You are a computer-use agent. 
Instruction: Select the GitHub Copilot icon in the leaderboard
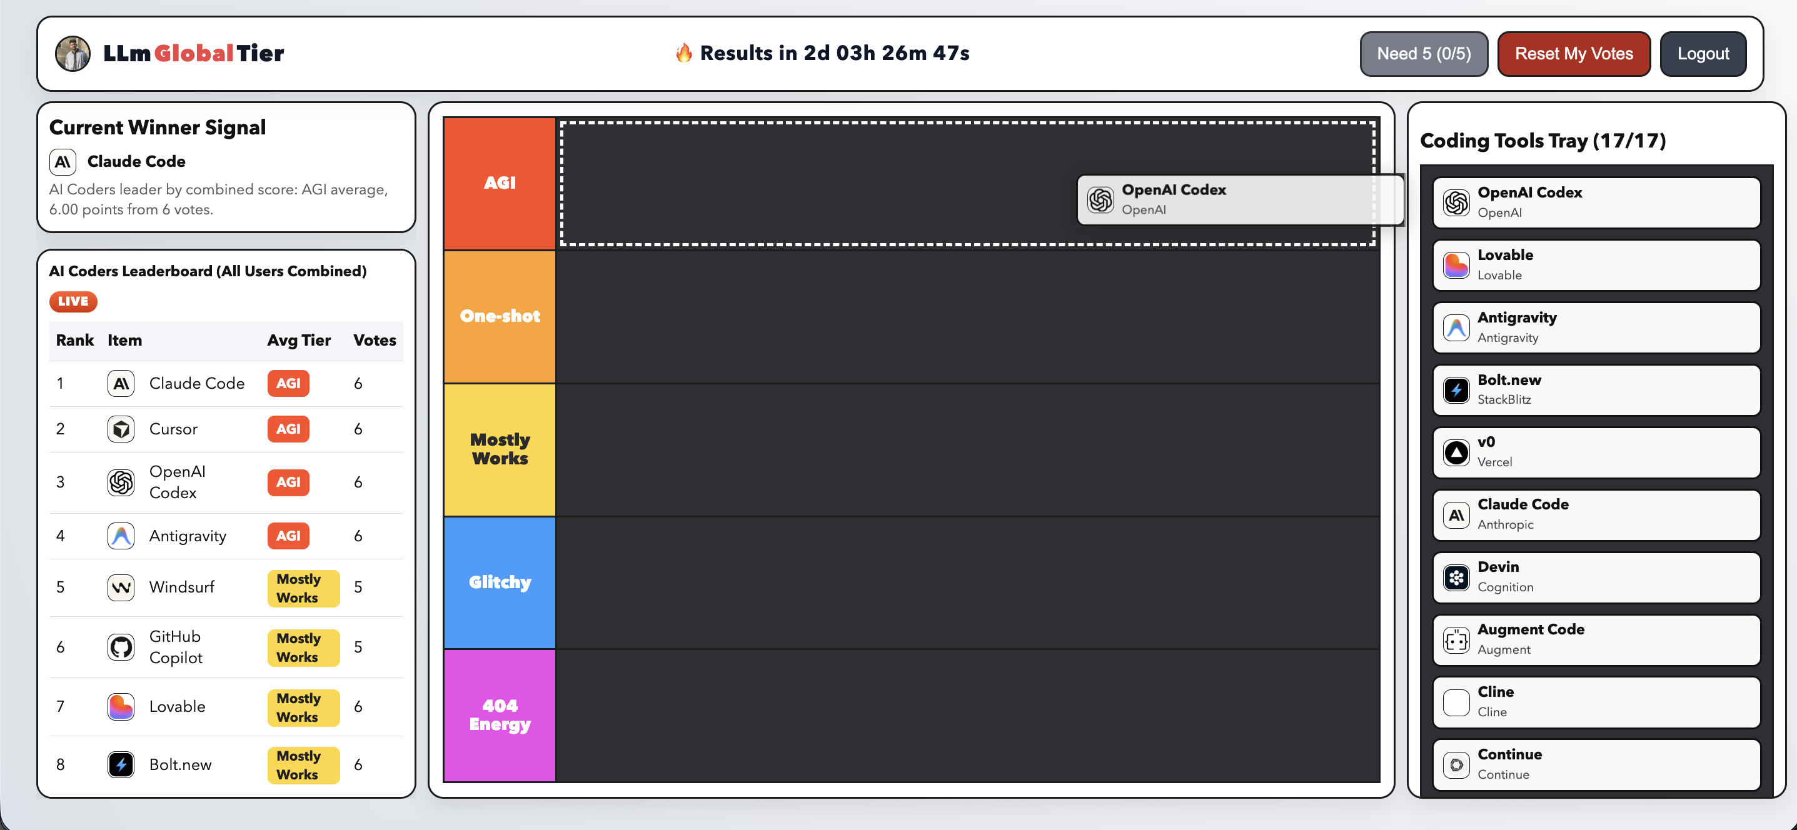(x=121, y=647)
